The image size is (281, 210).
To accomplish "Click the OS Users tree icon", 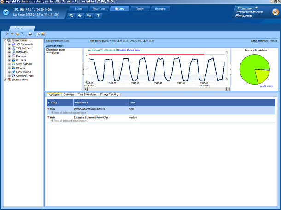I will coord(13,60).
